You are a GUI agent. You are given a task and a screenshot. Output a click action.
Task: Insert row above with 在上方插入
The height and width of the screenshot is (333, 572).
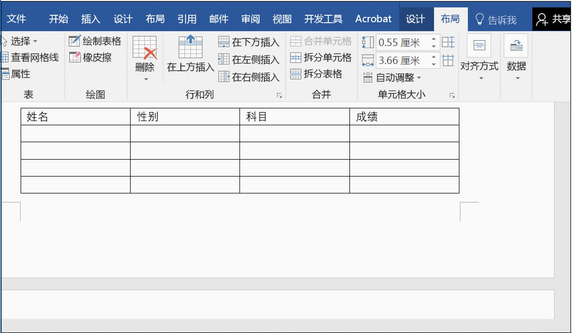click(x=190, y=53)
